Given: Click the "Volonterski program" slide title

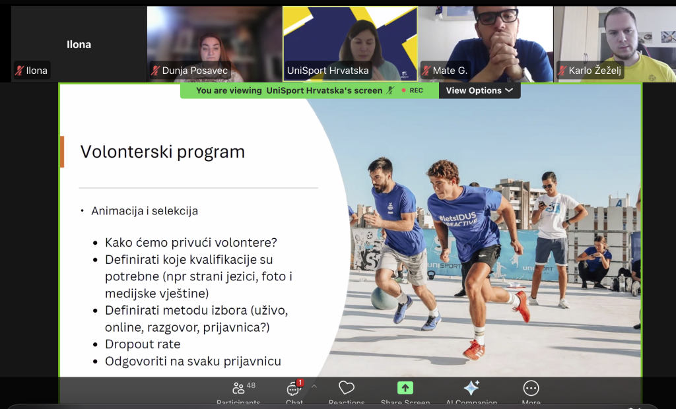Looking at the screenshot, I should pyautogui.click(x=162, y=152).
